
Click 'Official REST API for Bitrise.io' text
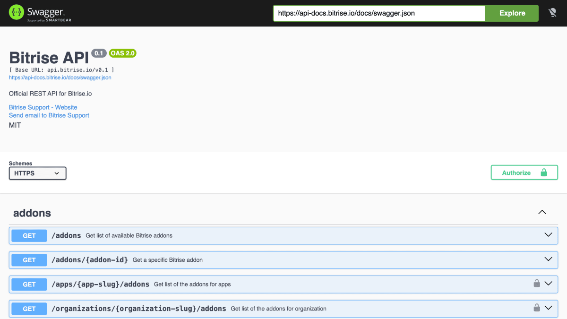pos(51,94)
